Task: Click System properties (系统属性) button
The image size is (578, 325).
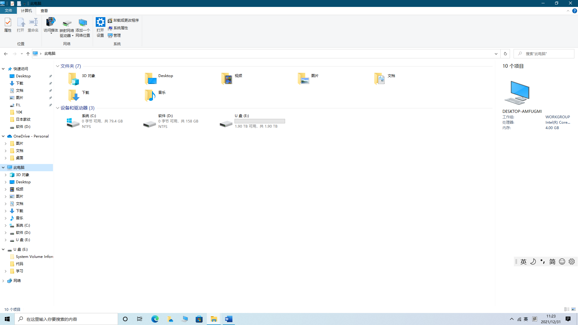Action: 118,28
